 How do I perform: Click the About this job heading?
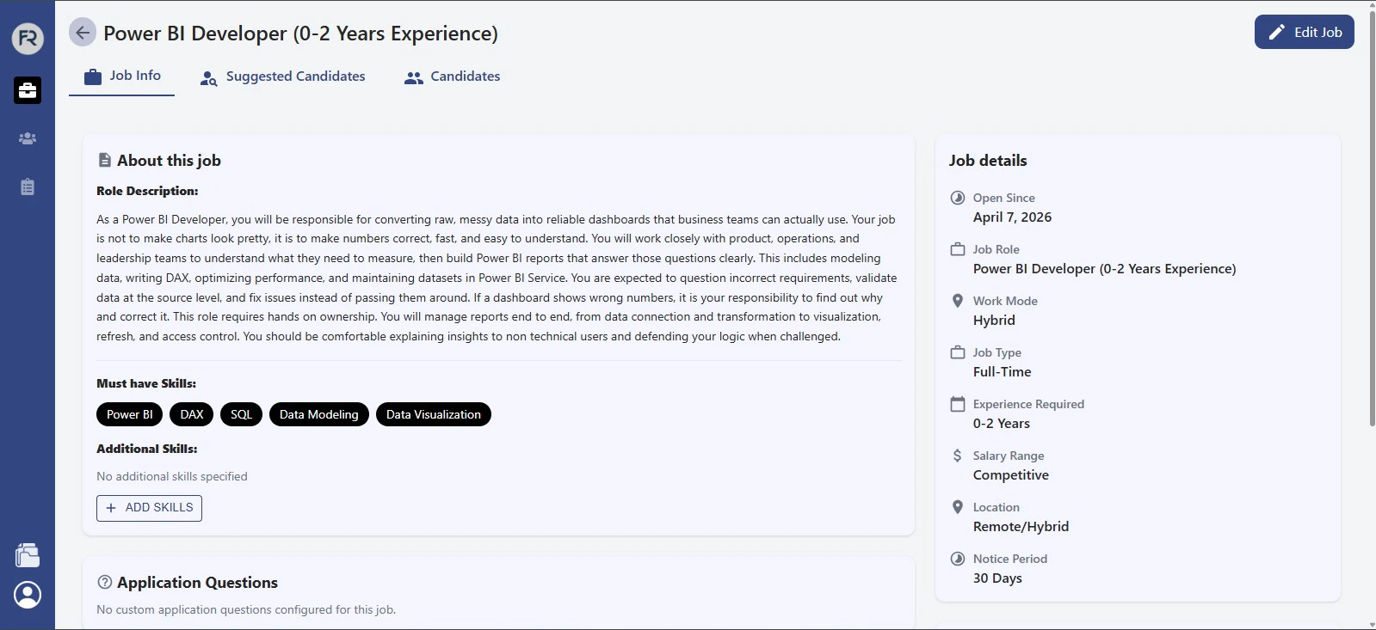[x=169, y=161]
